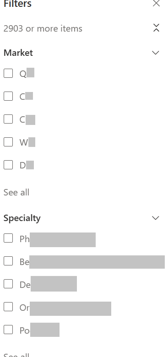This screenshot has width=168, height=357.
Task: Enable the Market filter starting with W
Action: (x=8, y=142)
